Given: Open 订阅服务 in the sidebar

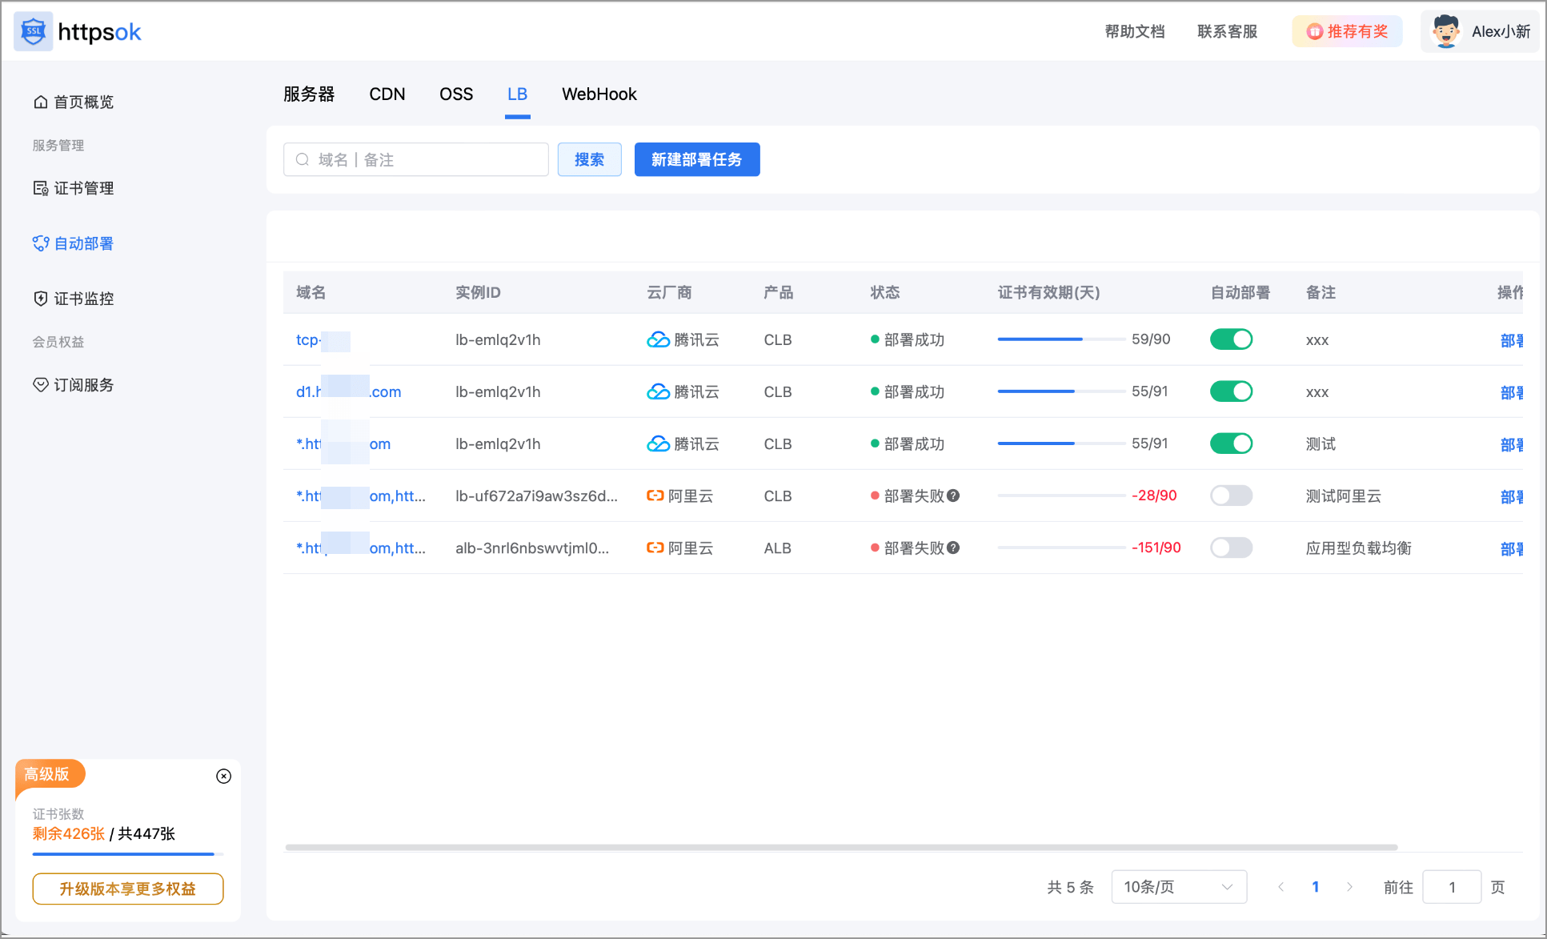Looking at the screenshot, I should coord(74,385).
